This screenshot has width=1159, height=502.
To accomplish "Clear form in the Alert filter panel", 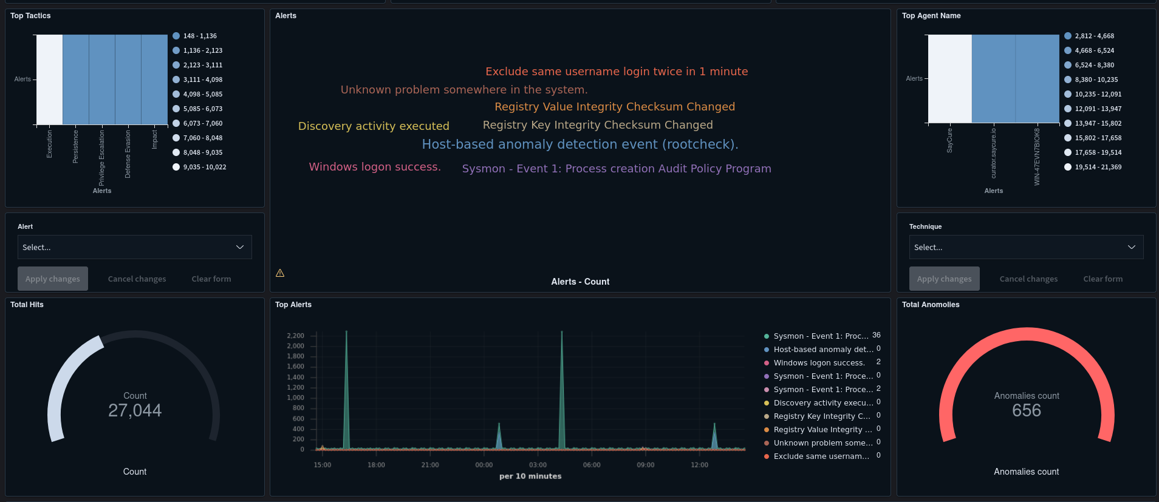I will (x=211, y=279).
